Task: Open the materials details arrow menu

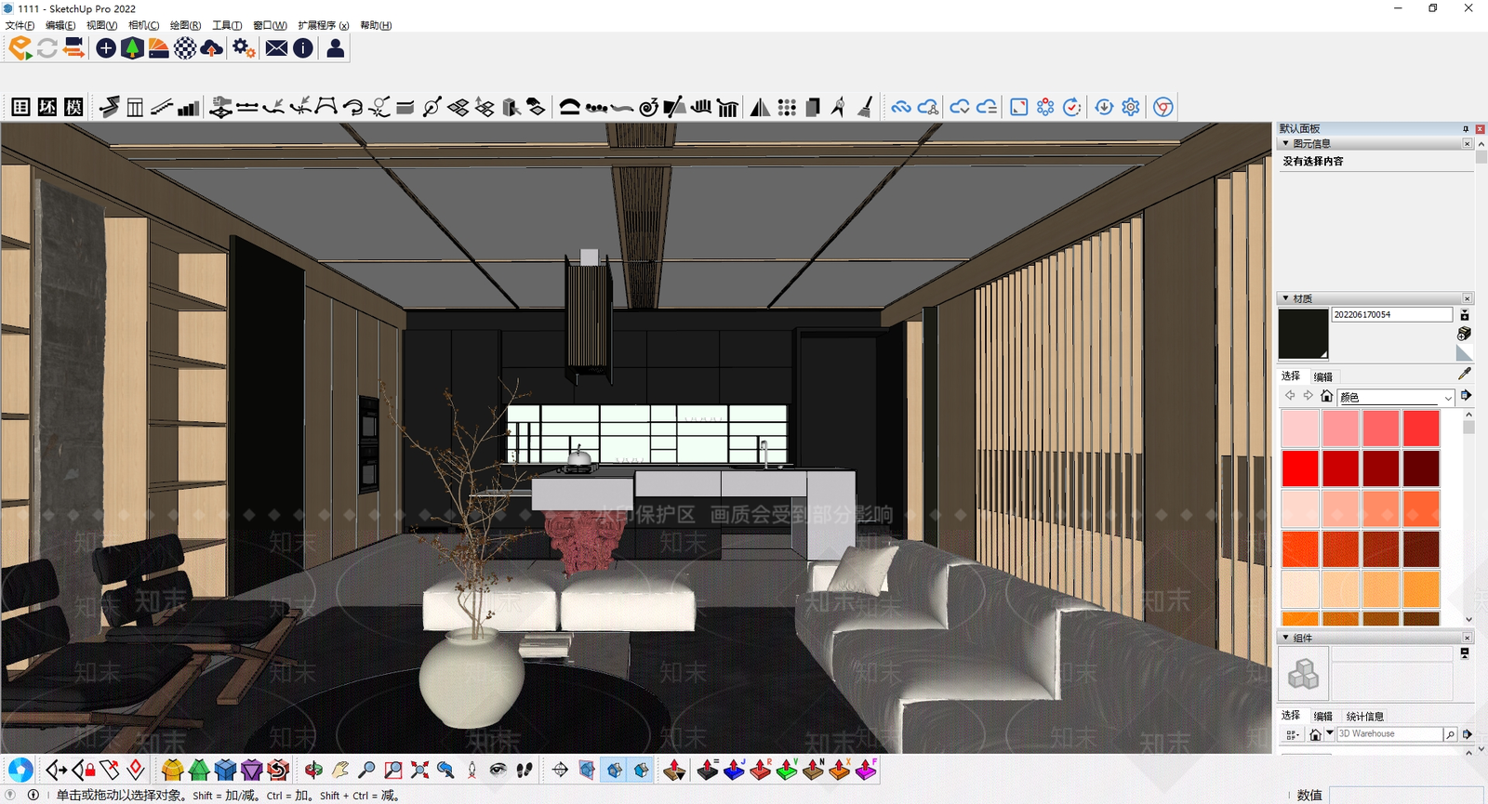Action: pos(1467,396)
